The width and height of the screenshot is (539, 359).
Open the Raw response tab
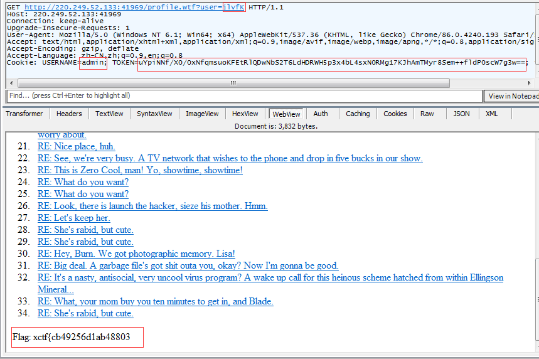click(x=427, y=114)
